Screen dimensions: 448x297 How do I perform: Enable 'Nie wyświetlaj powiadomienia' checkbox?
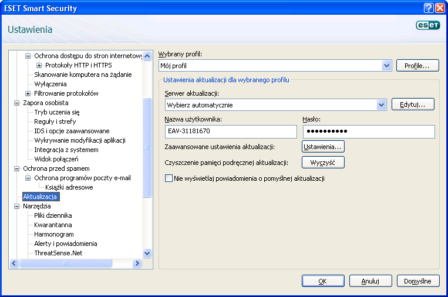coord(169,178)
